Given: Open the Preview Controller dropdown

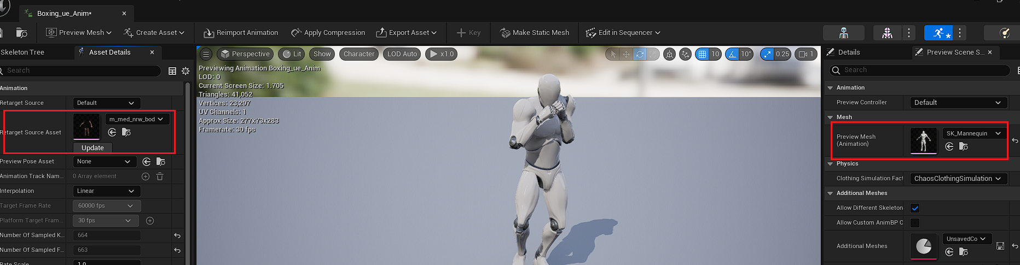Looking at the screenshot, I should [x=958, y=103].
